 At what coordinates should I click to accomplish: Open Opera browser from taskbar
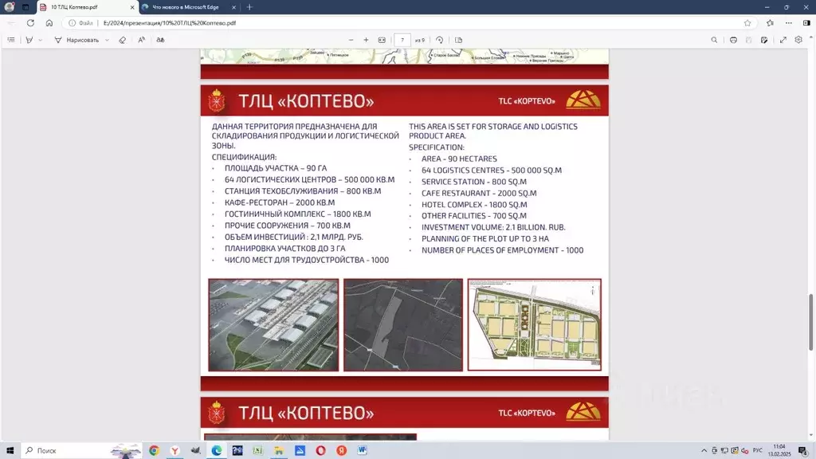[x=320, y=451]
